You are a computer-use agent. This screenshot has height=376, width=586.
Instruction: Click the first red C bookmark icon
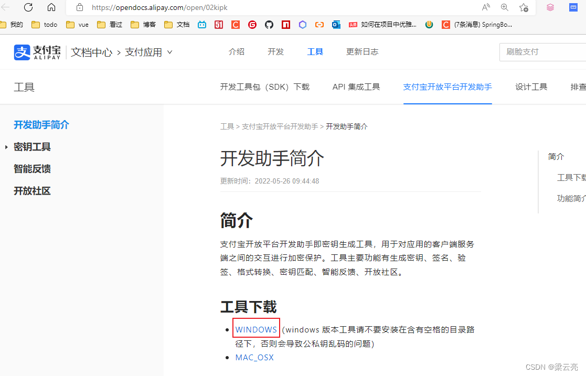pos(236,25)
